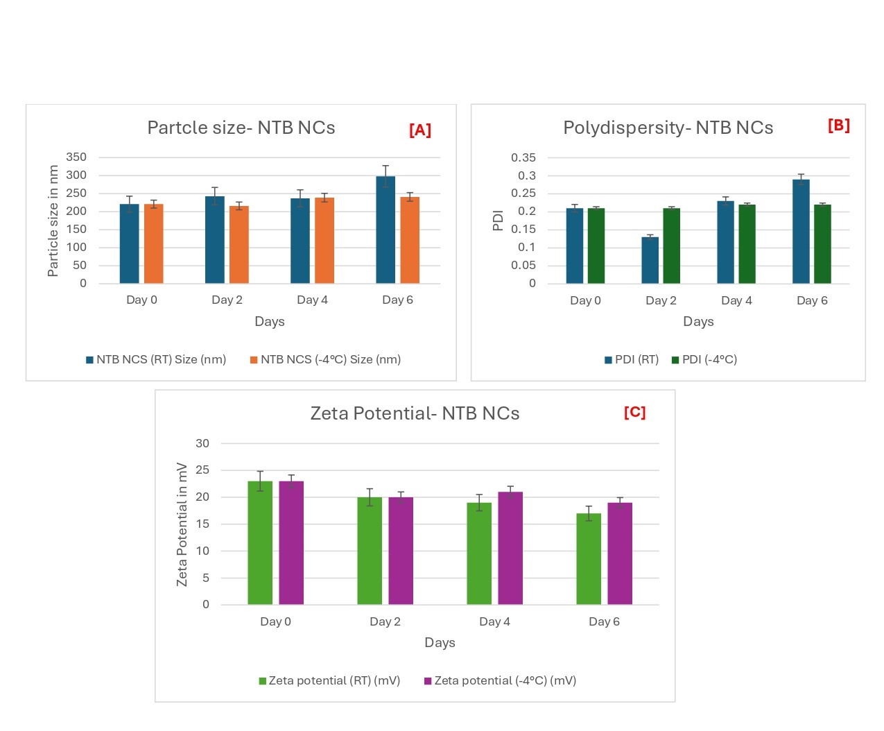Click the red [A] panel label
Viewport: 884px width, 731px height.
point(420,130)
